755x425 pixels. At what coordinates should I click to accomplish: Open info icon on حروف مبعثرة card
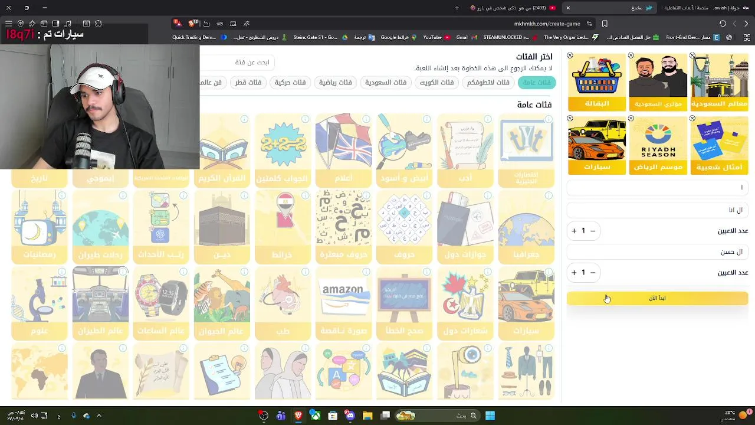(x=366, y=195)
